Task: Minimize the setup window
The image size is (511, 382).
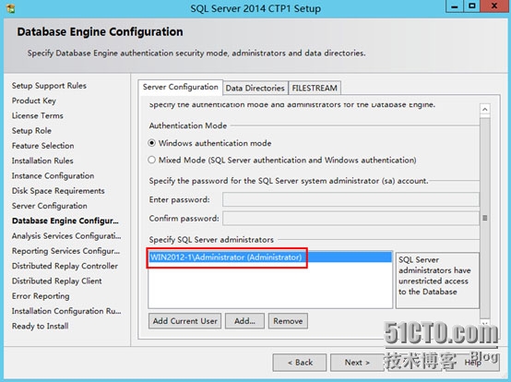Action: 455,6
